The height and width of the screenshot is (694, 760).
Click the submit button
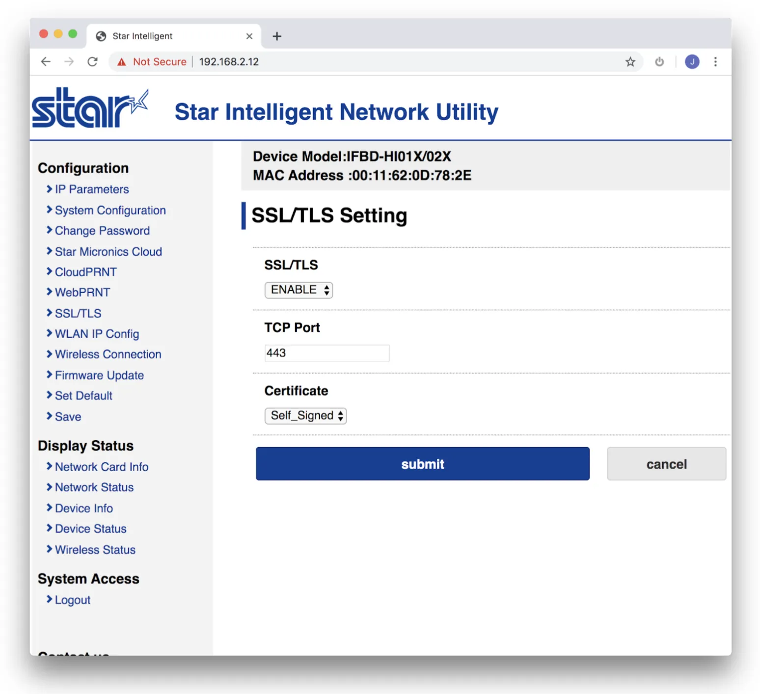(x=423, y=464)
